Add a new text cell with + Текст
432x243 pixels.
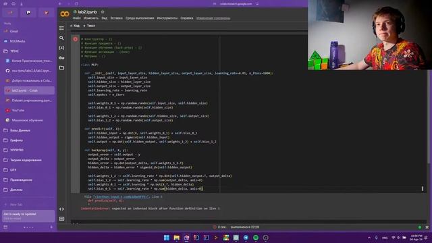tap(89, 26)
